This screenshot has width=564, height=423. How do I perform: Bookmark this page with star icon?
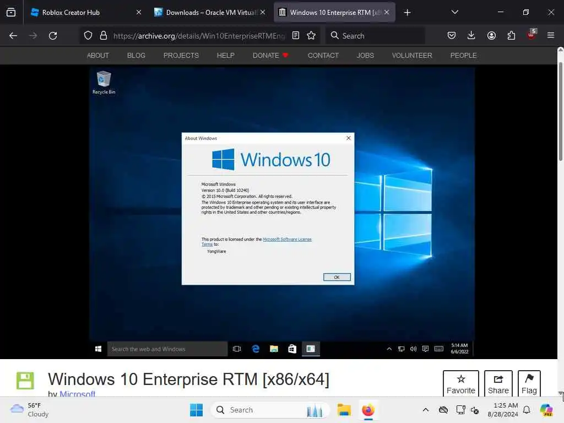(x=311, y=36)
